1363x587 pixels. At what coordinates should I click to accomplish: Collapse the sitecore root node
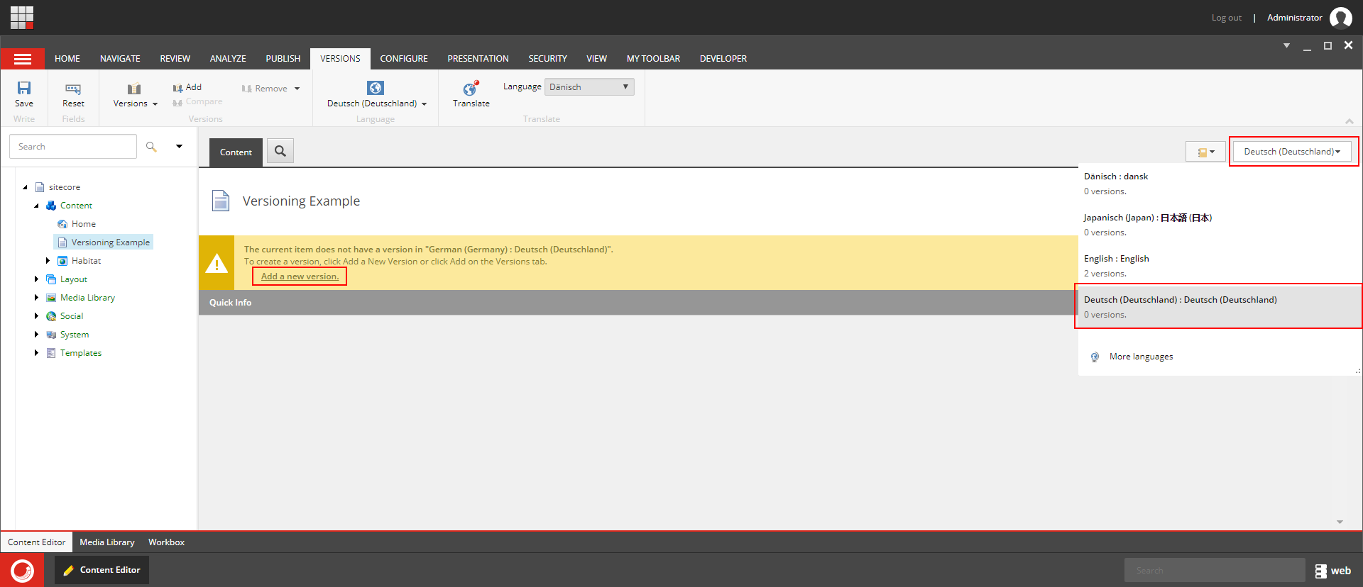pyautogui.click(x=26, y=187)
